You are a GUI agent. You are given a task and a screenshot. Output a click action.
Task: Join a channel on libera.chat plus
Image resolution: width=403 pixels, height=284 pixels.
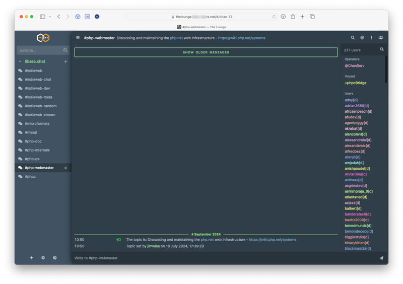65,61
